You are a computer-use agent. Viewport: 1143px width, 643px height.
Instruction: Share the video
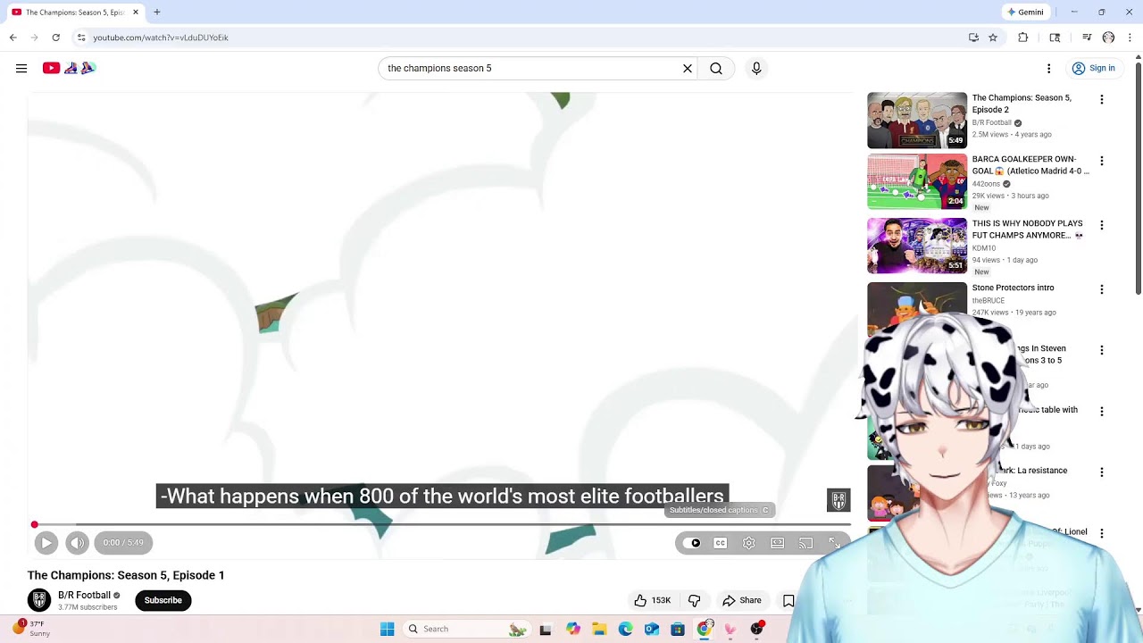point(742,600)
